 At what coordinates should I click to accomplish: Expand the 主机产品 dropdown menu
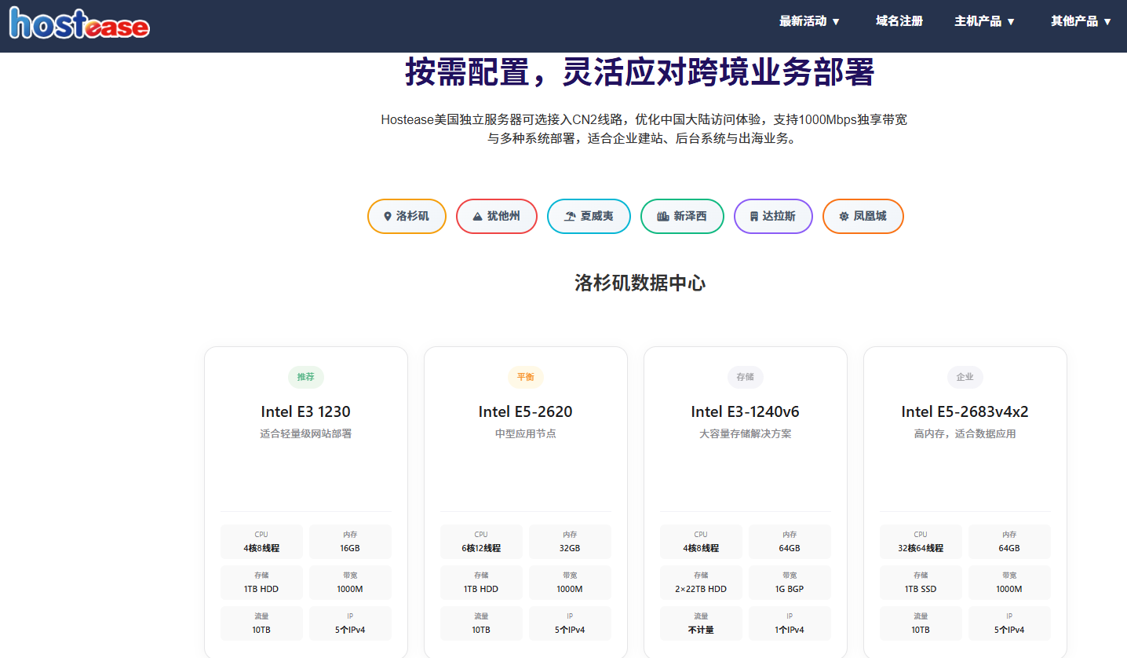(984, 21)
